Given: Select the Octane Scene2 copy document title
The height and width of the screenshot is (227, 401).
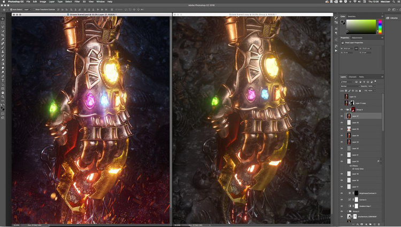Looking at the screenshot, I should 252,14.
